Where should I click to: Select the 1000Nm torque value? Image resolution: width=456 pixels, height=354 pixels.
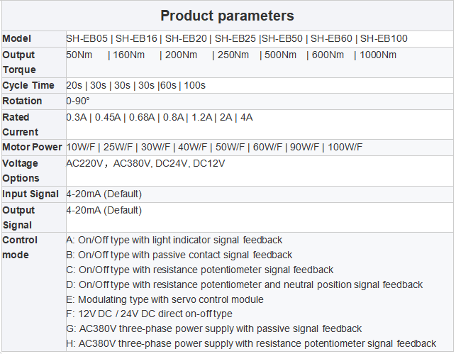(x=379, y=55)
